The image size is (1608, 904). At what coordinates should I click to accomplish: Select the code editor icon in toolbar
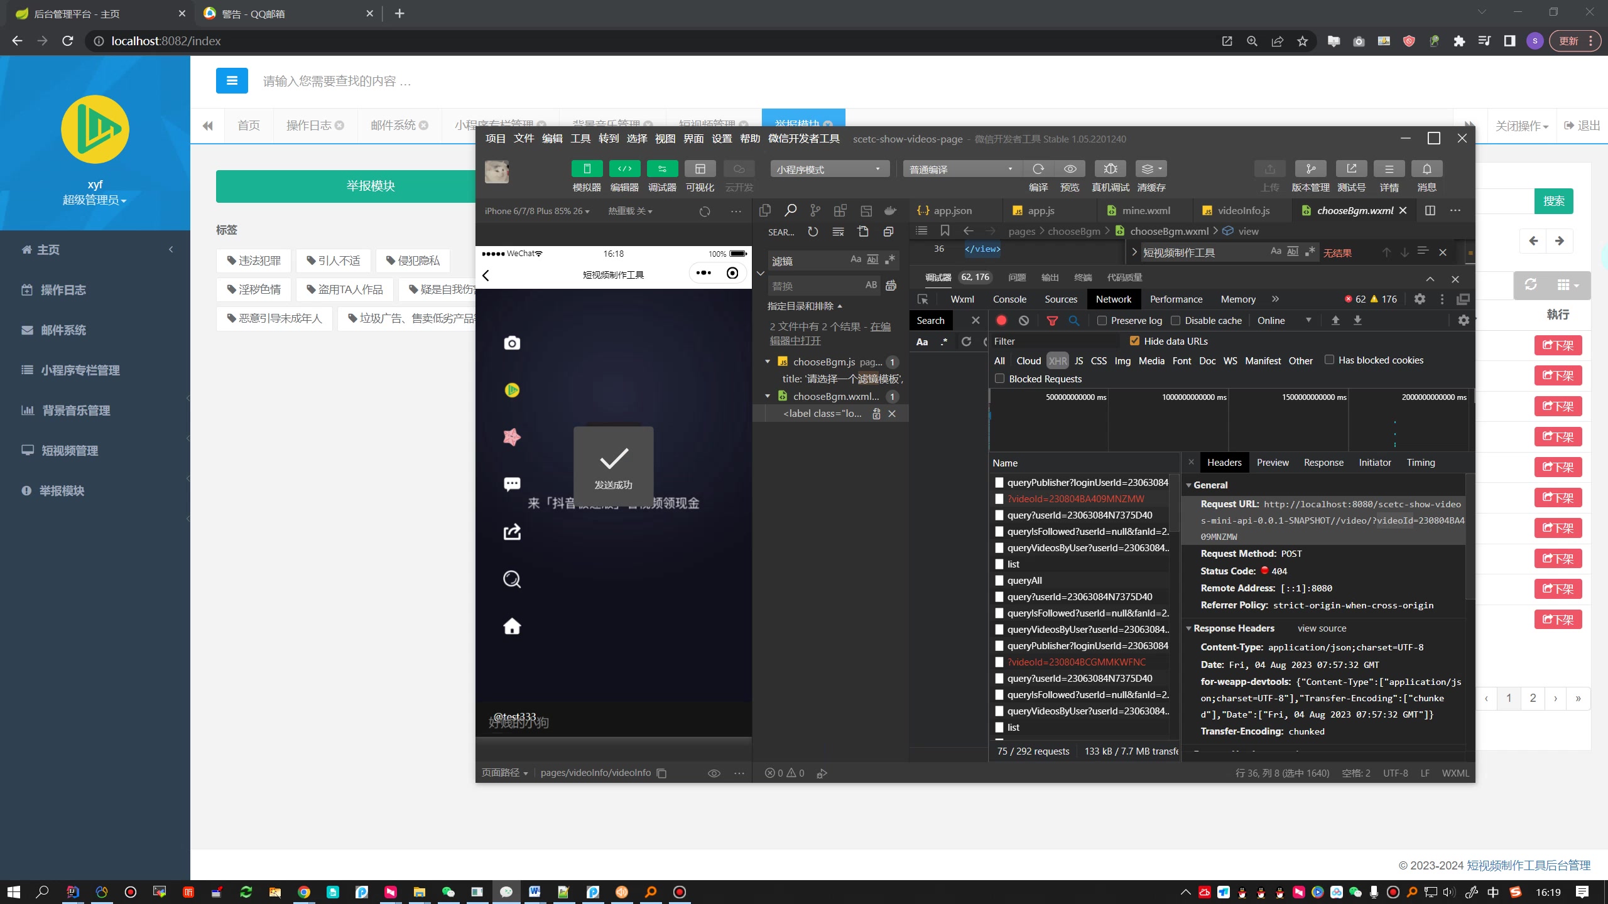coord(625,169)
